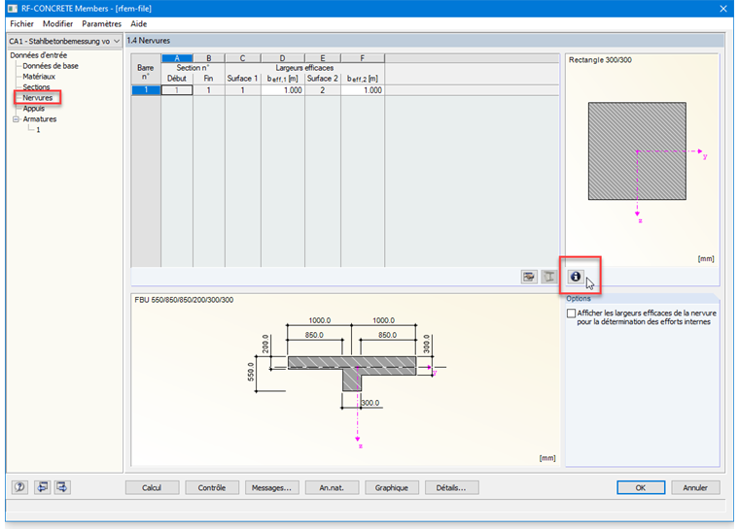
Task: Select item 1 under Armatures
Action: [x=38, y=130]
